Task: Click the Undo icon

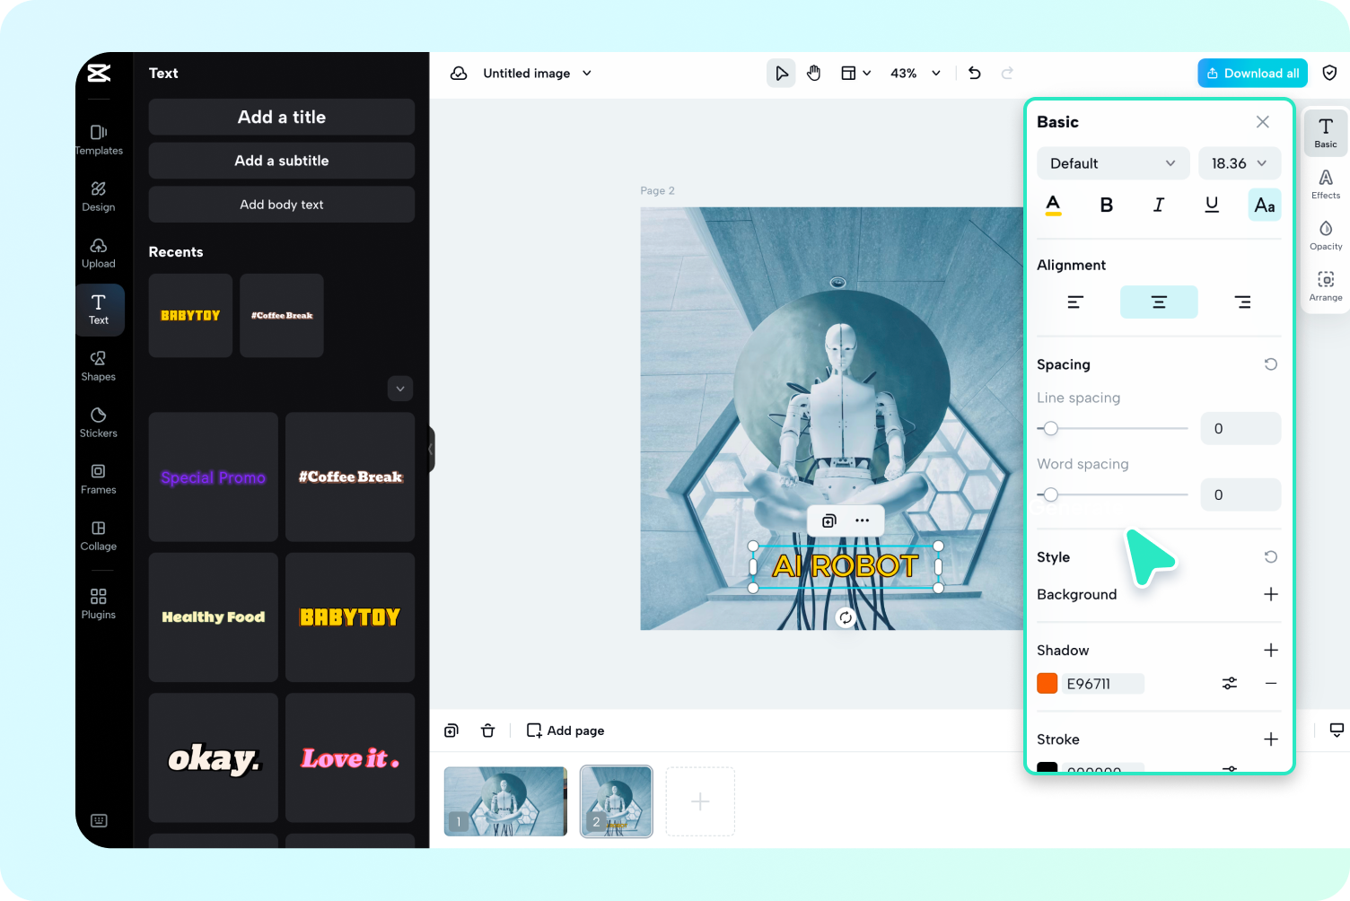Action: click(x=974, y=73)
